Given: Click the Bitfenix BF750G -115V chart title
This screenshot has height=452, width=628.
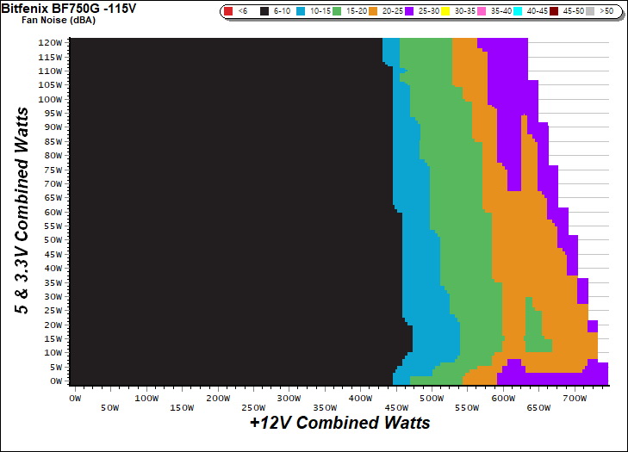Looking at the screenshot, I should [70, 7].
